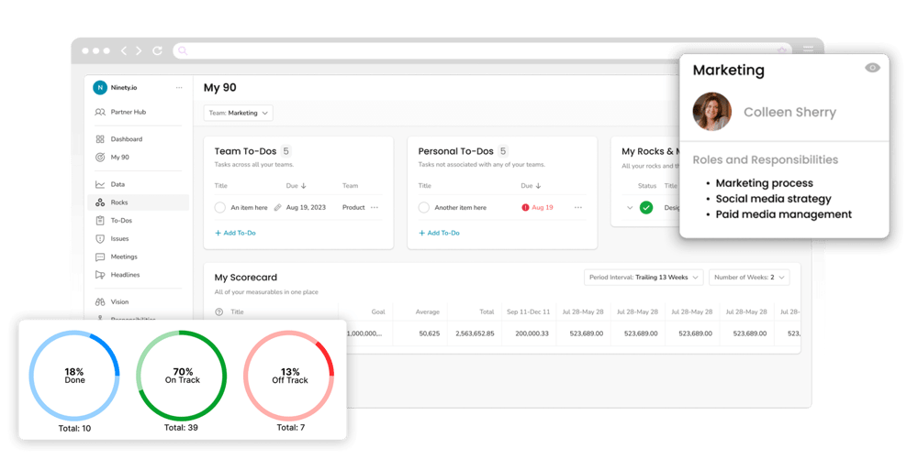Click Colleen Sherry's profile photo

pyautogui.click(x=712, y=112)
